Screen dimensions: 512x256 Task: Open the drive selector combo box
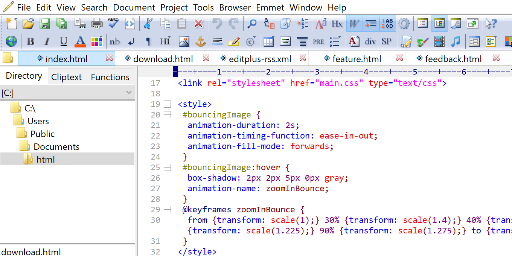68,92
